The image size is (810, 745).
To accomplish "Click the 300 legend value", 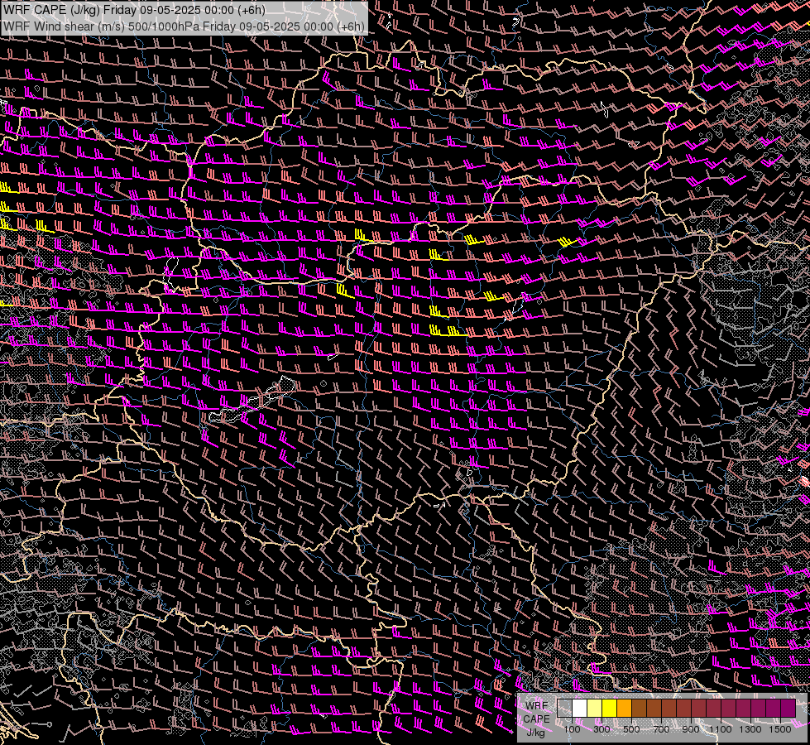I will (x=602, y=729).
